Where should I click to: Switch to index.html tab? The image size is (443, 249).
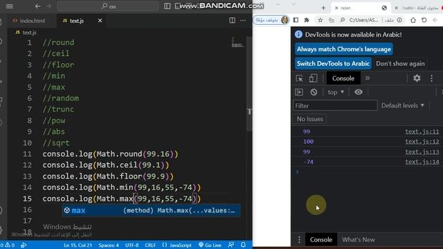tap(29, 21)
